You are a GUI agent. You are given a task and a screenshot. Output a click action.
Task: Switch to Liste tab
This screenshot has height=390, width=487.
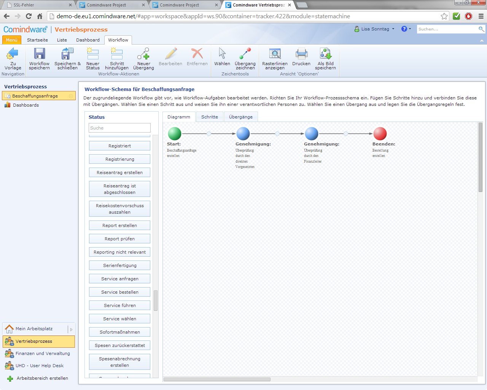tap(62, 40)
